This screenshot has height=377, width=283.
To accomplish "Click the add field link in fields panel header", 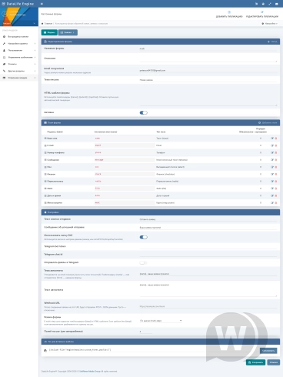I will click(268, 123).
